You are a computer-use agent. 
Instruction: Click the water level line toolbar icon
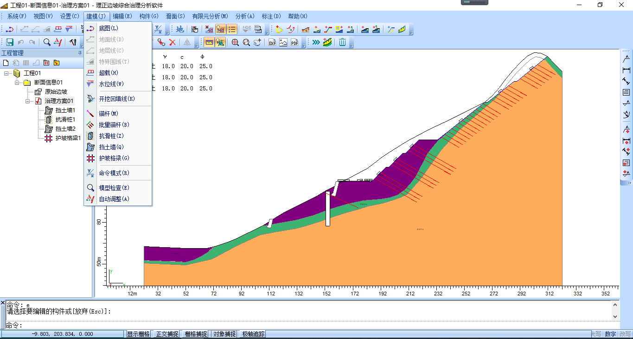point(69,29)
